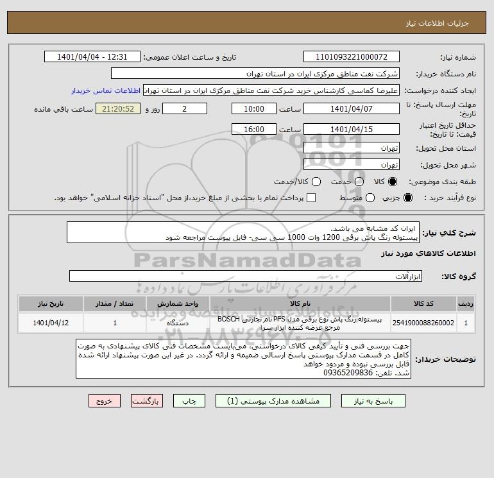494x478 pixels.
Task: Click the ردیف column header
Action: point(466,303)
